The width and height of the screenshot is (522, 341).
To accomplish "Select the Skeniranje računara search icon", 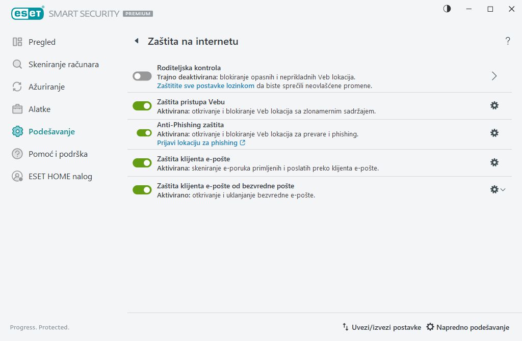I will tap(18, 64).
